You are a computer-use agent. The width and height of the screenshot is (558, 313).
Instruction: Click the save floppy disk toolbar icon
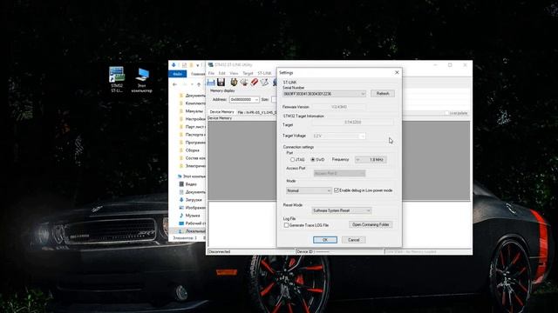tap(221, 83)
